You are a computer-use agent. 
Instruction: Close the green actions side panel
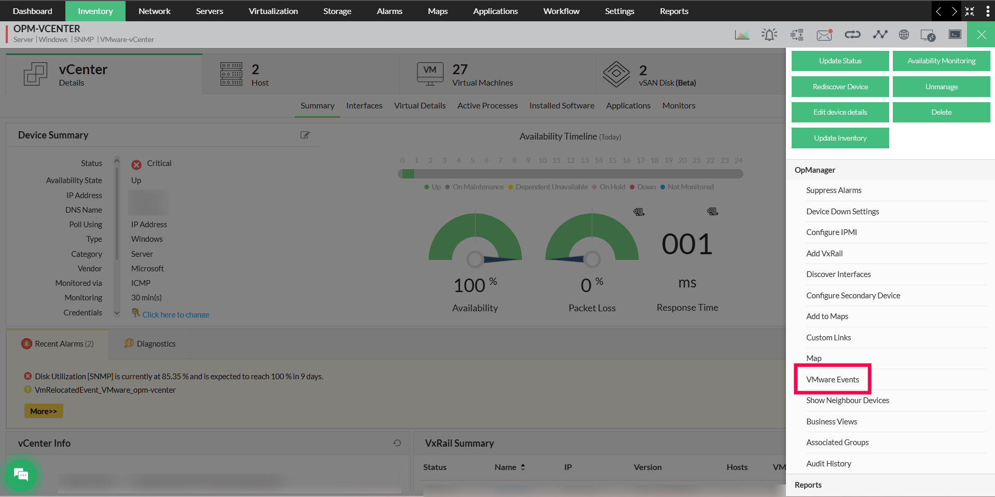click(x=981, y=35)
